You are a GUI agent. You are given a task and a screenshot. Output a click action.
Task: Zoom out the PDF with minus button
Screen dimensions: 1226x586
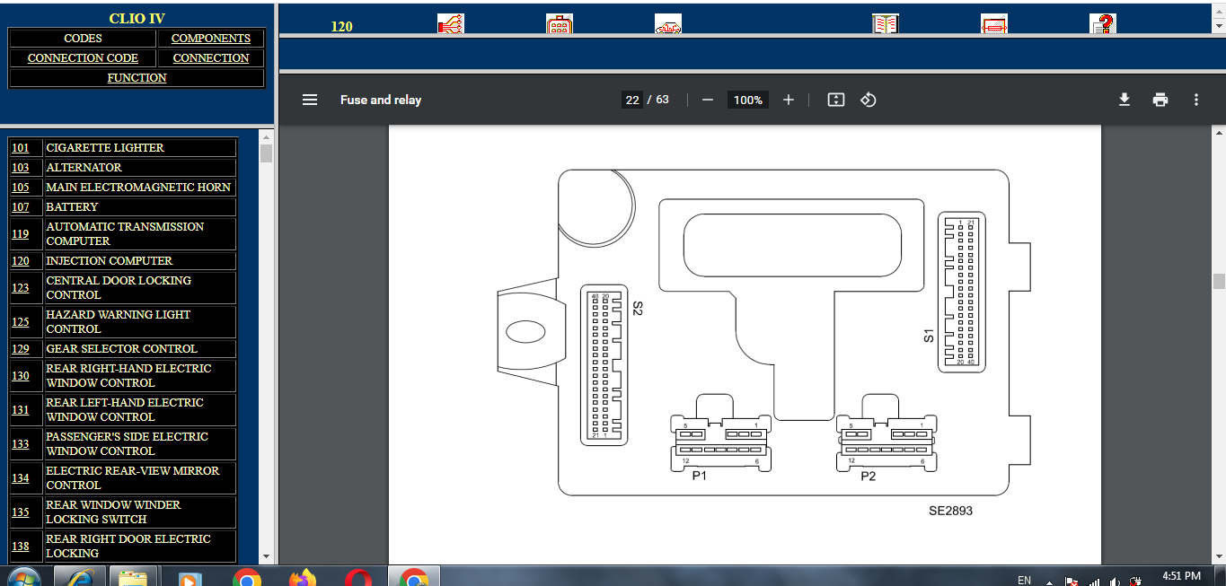(707, 100)
